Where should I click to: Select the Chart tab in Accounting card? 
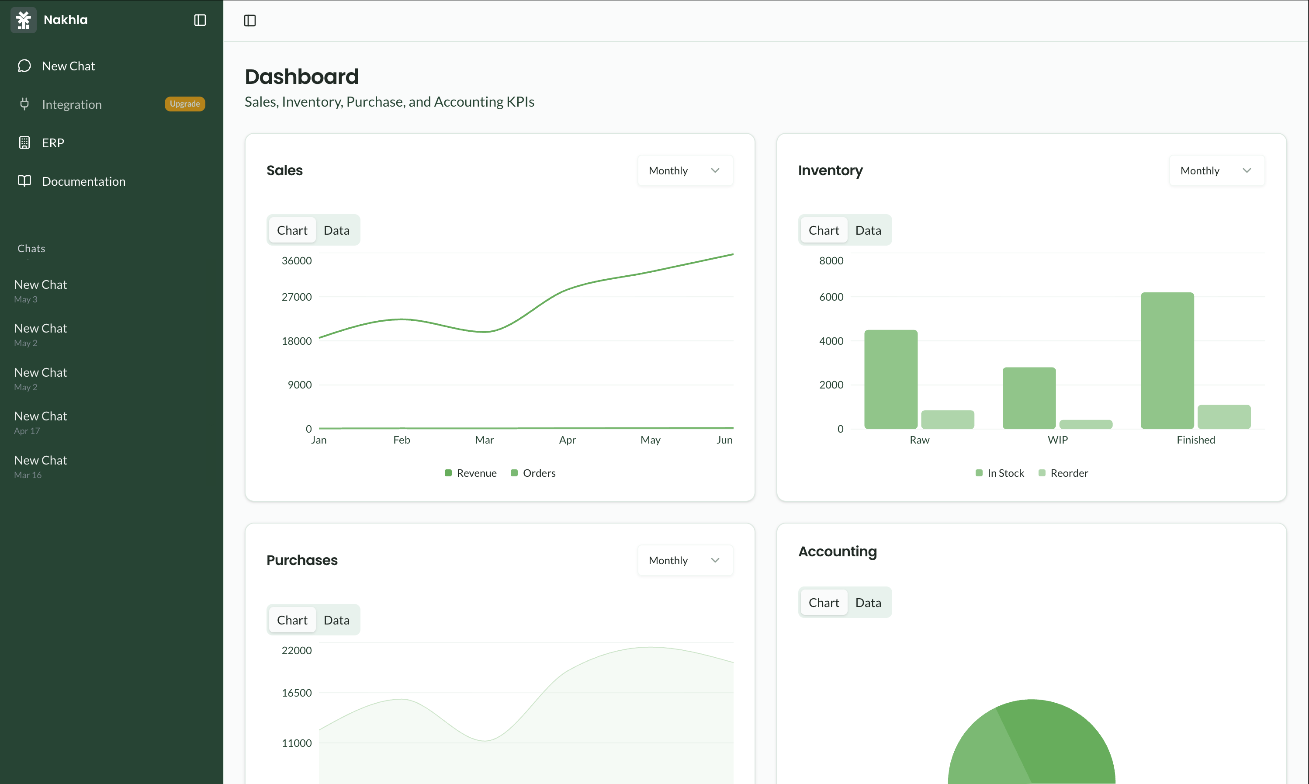tap(824, 603)
